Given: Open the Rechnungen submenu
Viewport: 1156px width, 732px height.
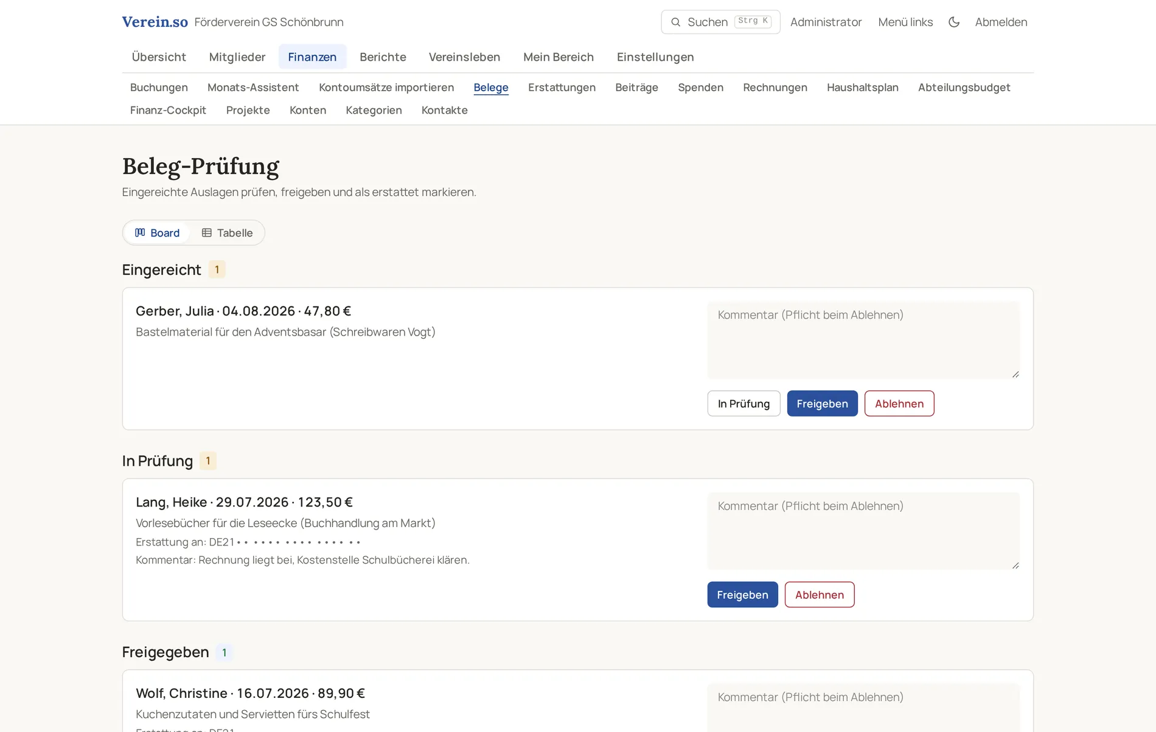Looking at the screenshot, I should tap(775, 88).
